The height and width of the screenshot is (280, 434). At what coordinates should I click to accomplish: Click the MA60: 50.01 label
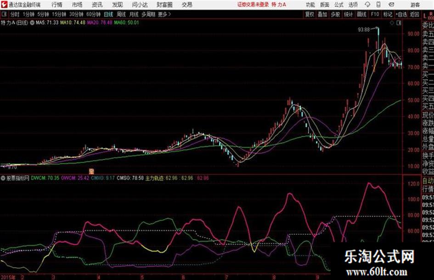click(126, 23)
